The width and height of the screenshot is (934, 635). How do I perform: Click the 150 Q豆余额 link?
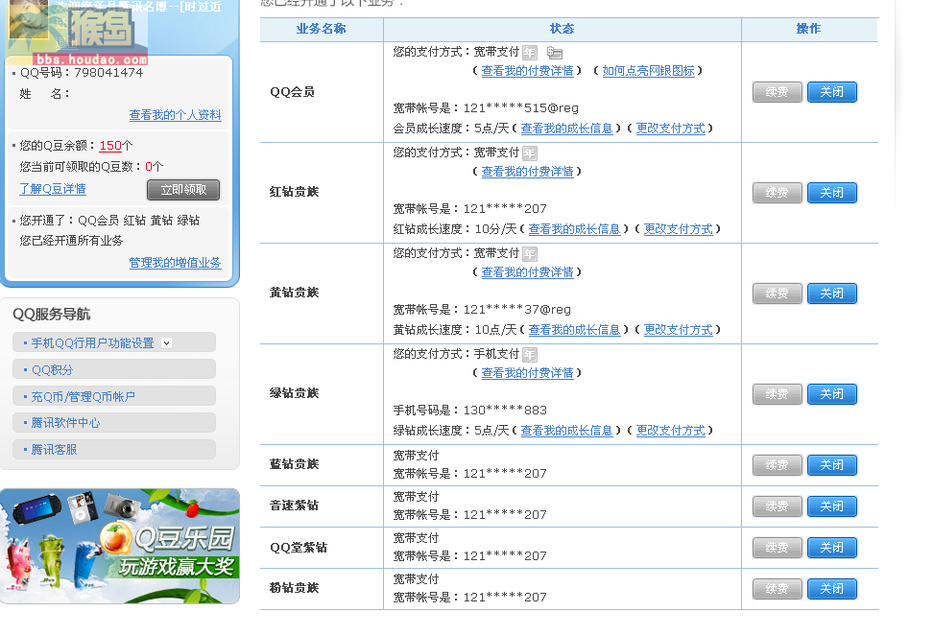[x=110, y=145]
